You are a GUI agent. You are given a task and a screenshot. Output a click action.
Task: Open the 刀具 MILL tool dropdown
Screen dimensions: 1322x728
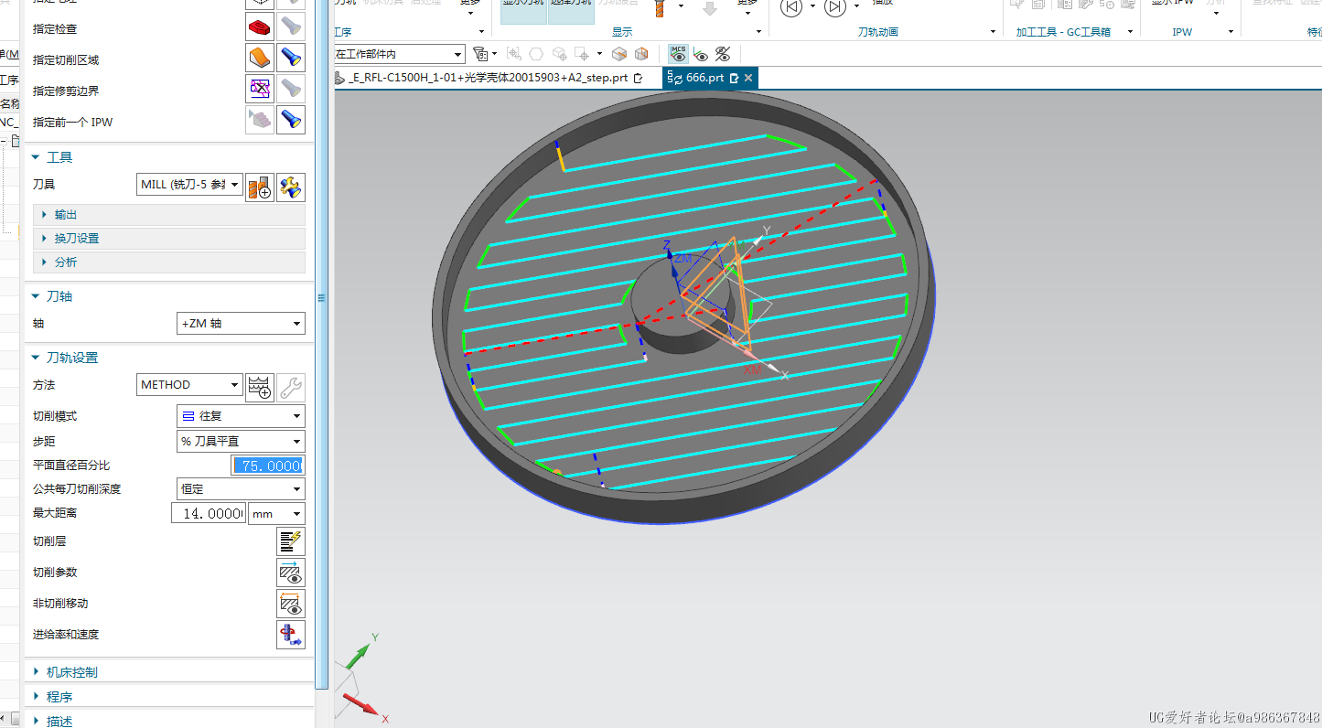[x=189, y=185]
